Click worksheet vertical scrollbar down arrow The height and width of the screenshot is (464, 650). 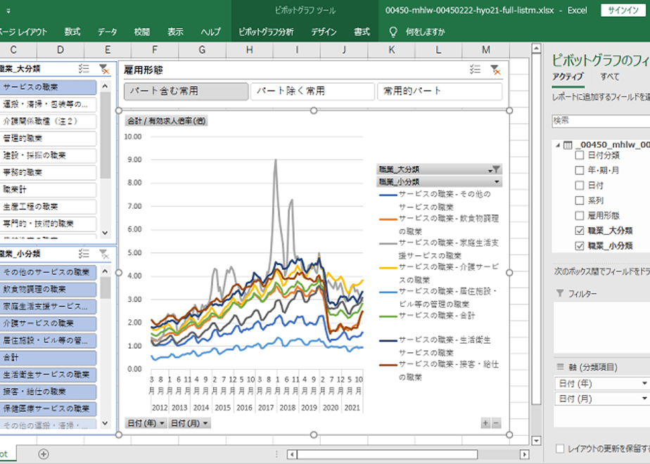[536, 440]
